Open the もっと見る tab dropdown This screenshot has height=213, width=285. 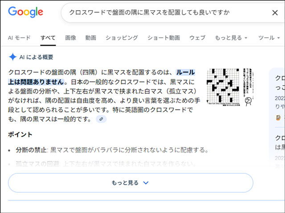231,38
